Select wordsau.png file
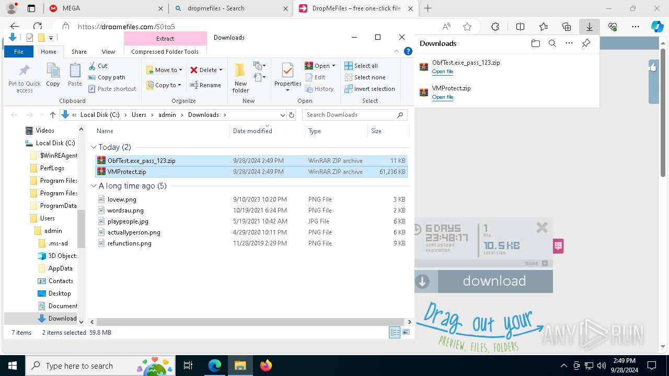Viewport: 669px width, 376px height. point(251,210)
